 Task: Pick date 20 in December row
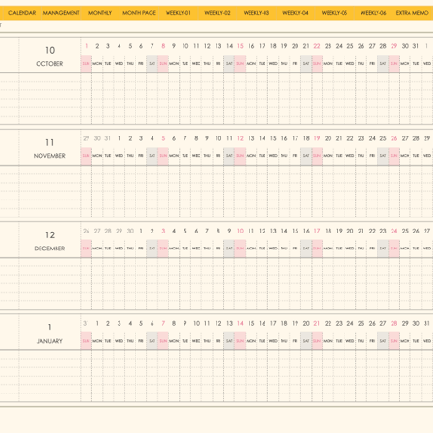(x=350, y=231)
